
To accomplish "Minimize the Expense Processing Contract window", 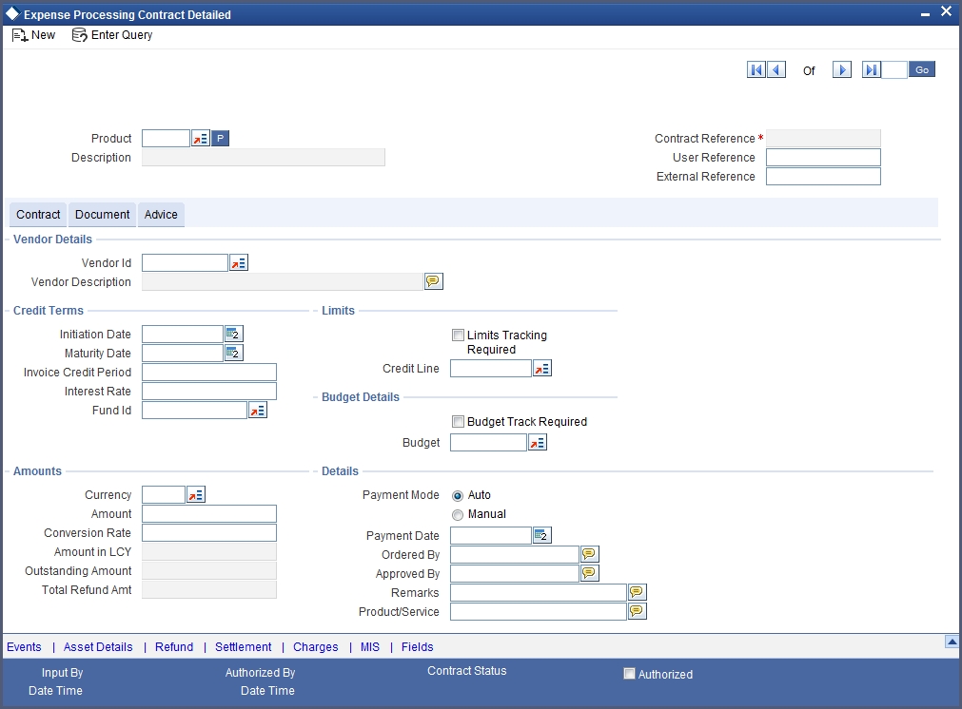I will [x=925, y=13].
